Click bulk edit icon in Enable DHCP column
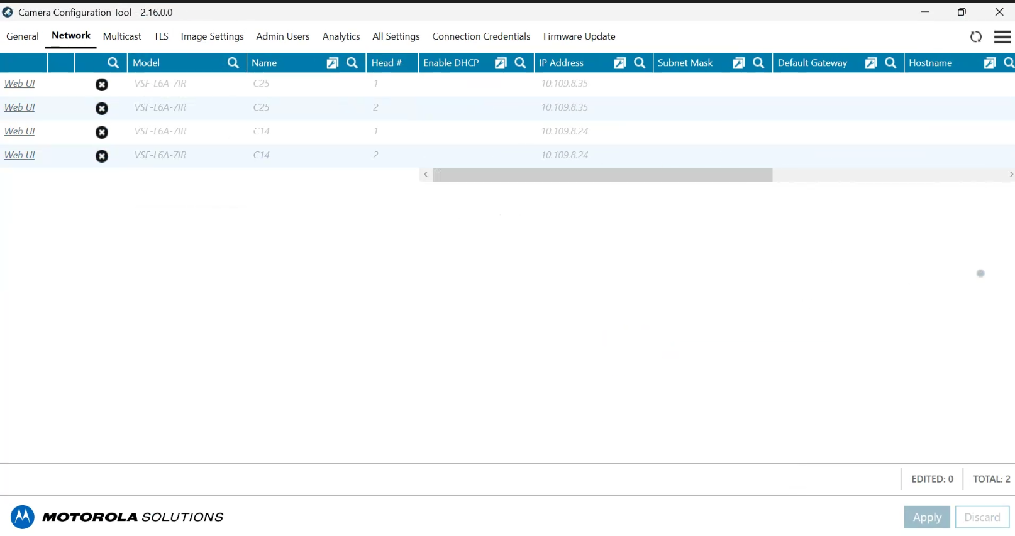This screenshot has width=1015, height=536. (501, 63)
